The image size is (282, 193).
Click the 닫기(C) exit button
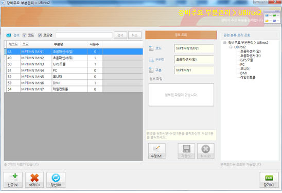click(269, 180)
